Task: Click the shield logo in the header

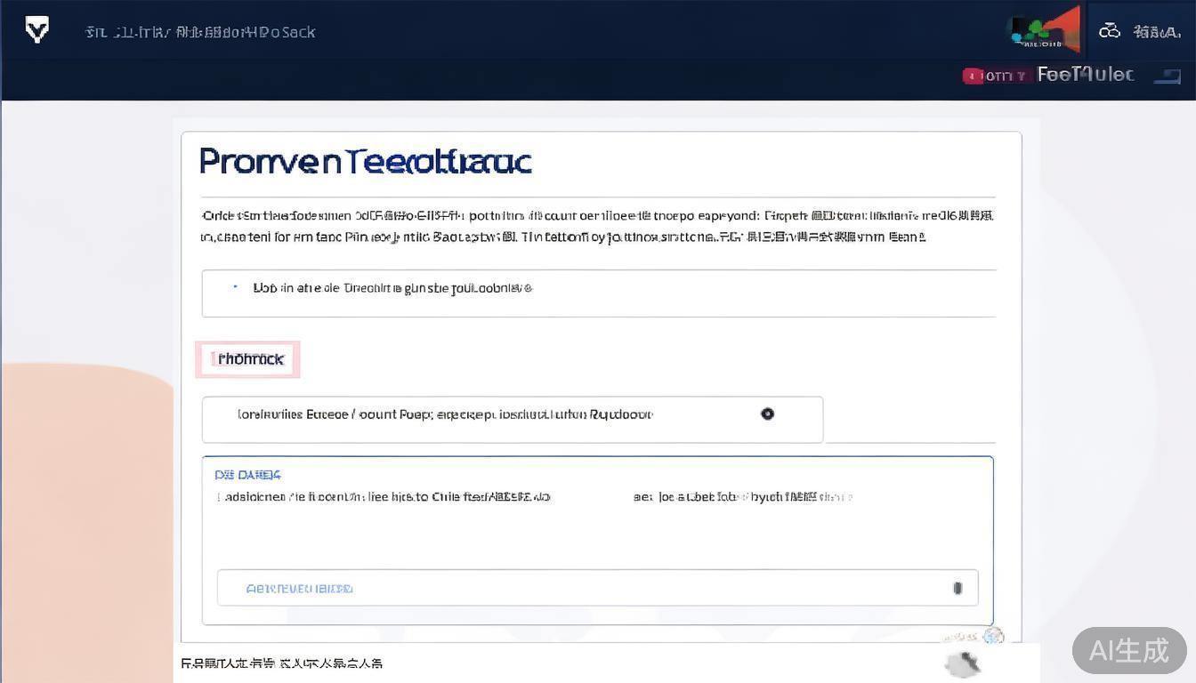Action: click(36, 30)
